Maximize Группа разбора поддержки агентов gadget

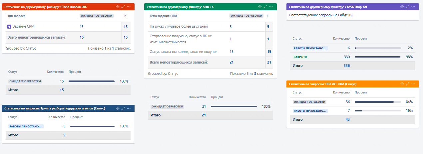click(123, 108)
